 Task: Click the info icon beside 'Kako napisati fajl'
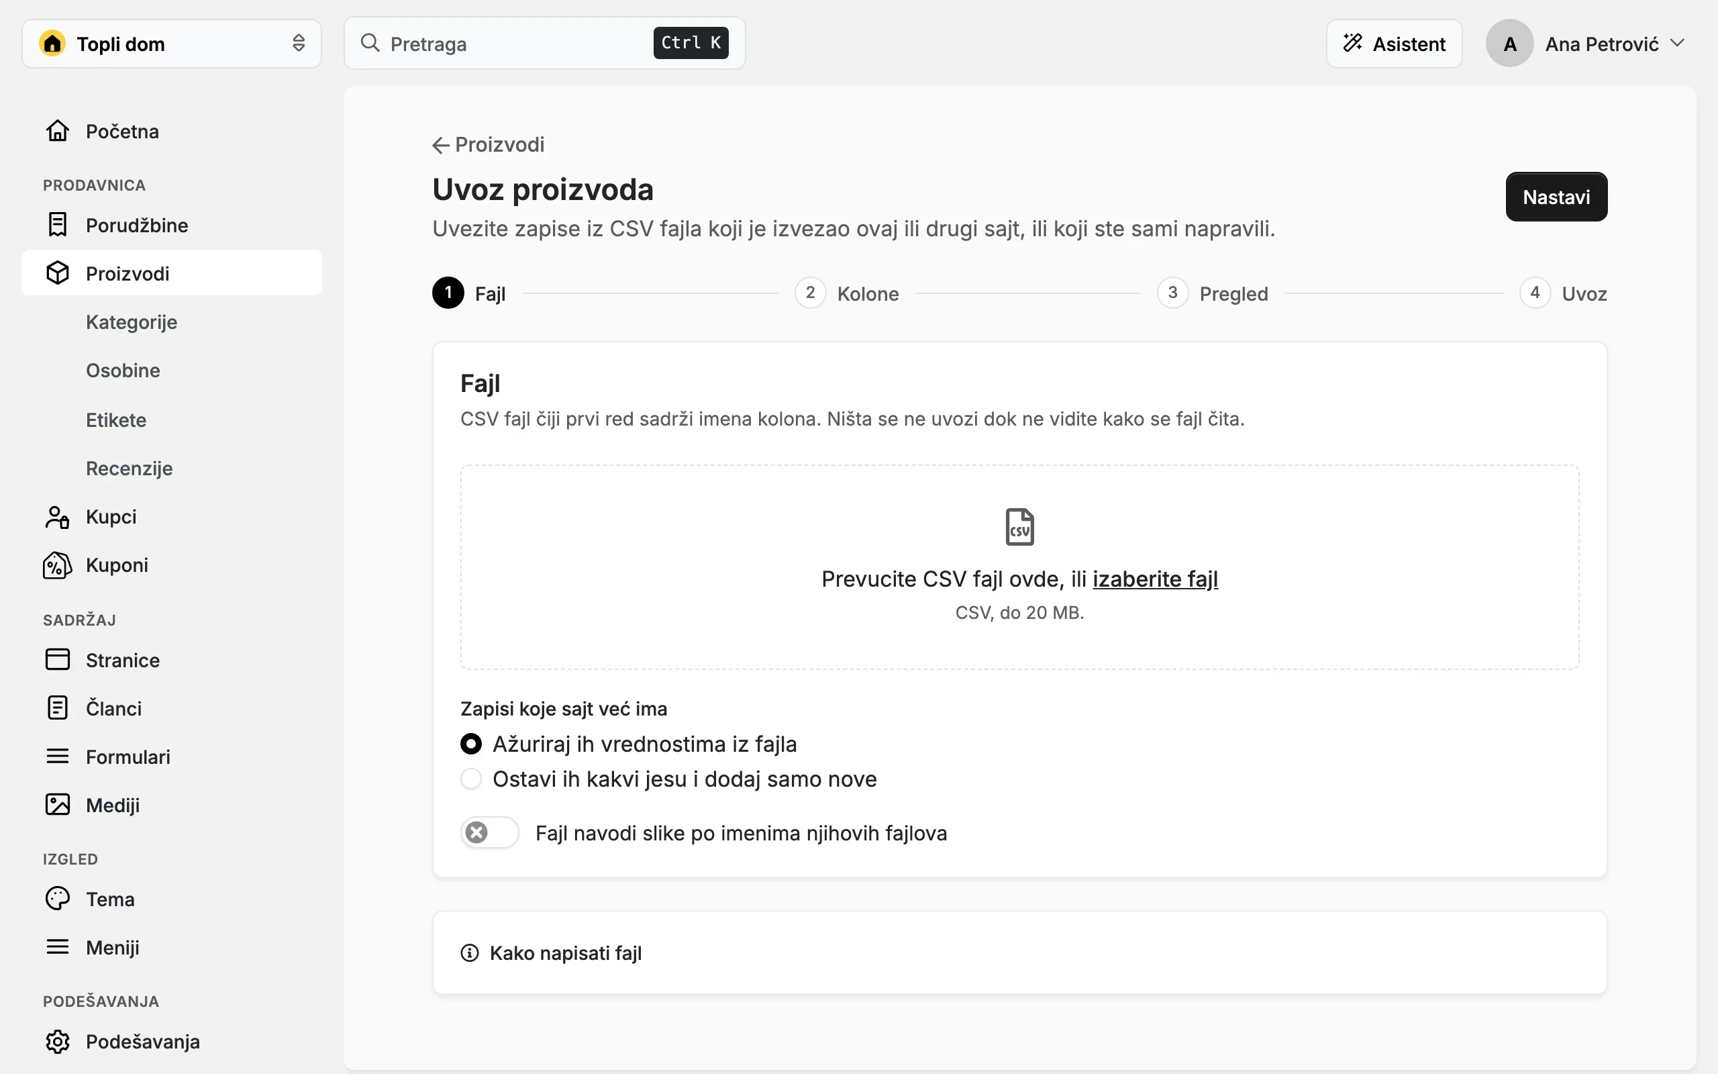pyautogui.click(x=469, y=953)
